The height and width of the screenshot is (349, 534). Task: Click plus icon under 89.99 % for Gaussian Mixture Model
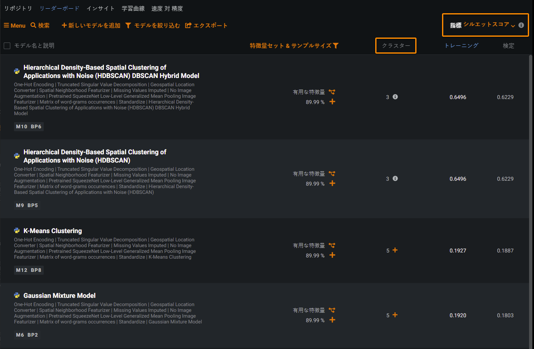[332, 320]
